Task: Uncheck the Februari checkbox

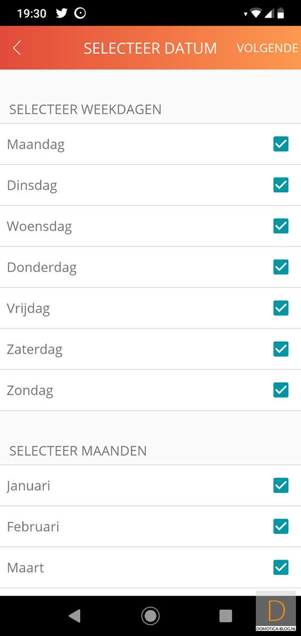Action: pyautogui.click(x=281, y=526)
